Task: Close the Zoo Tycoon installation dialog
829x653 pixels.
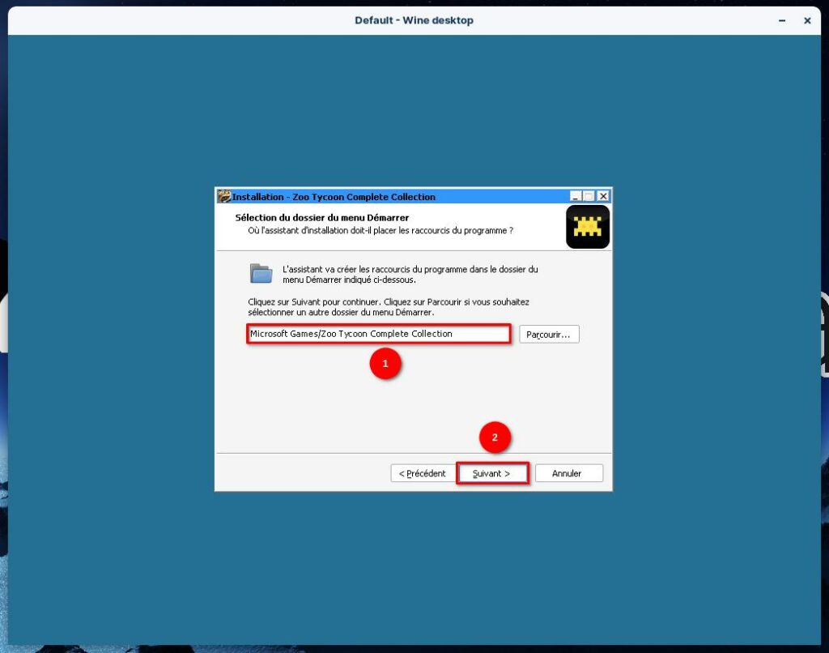Action: (x=602, y=196)
